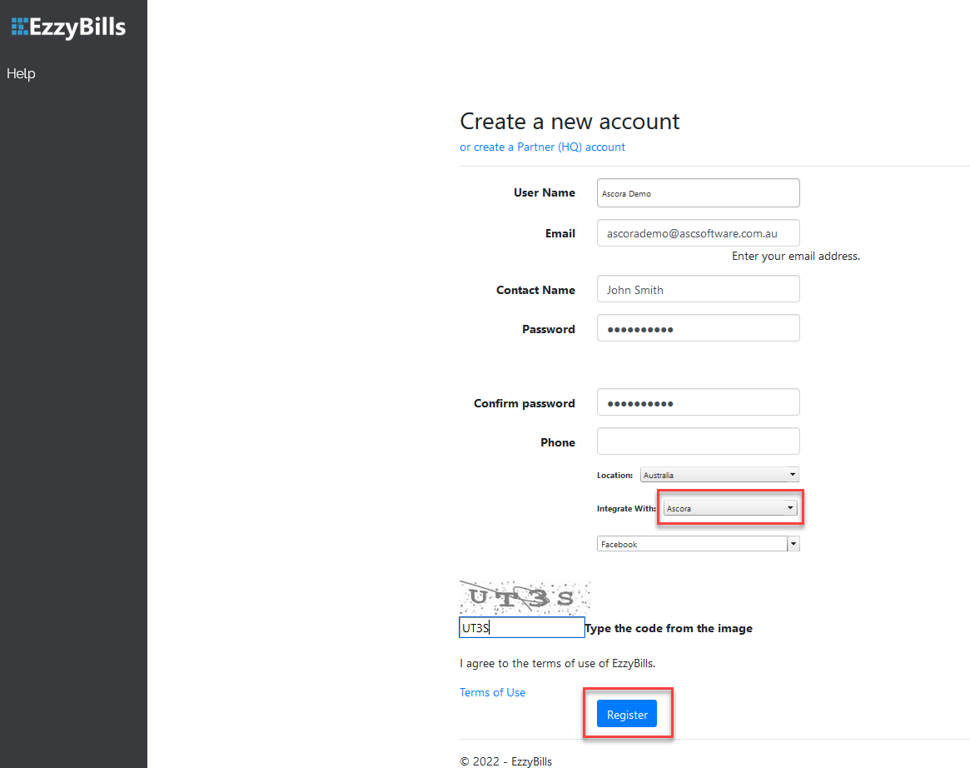Click the Contact Name text box
Image resolution: width=970 pixels, height=768 pixels.
tap(698, 290)
